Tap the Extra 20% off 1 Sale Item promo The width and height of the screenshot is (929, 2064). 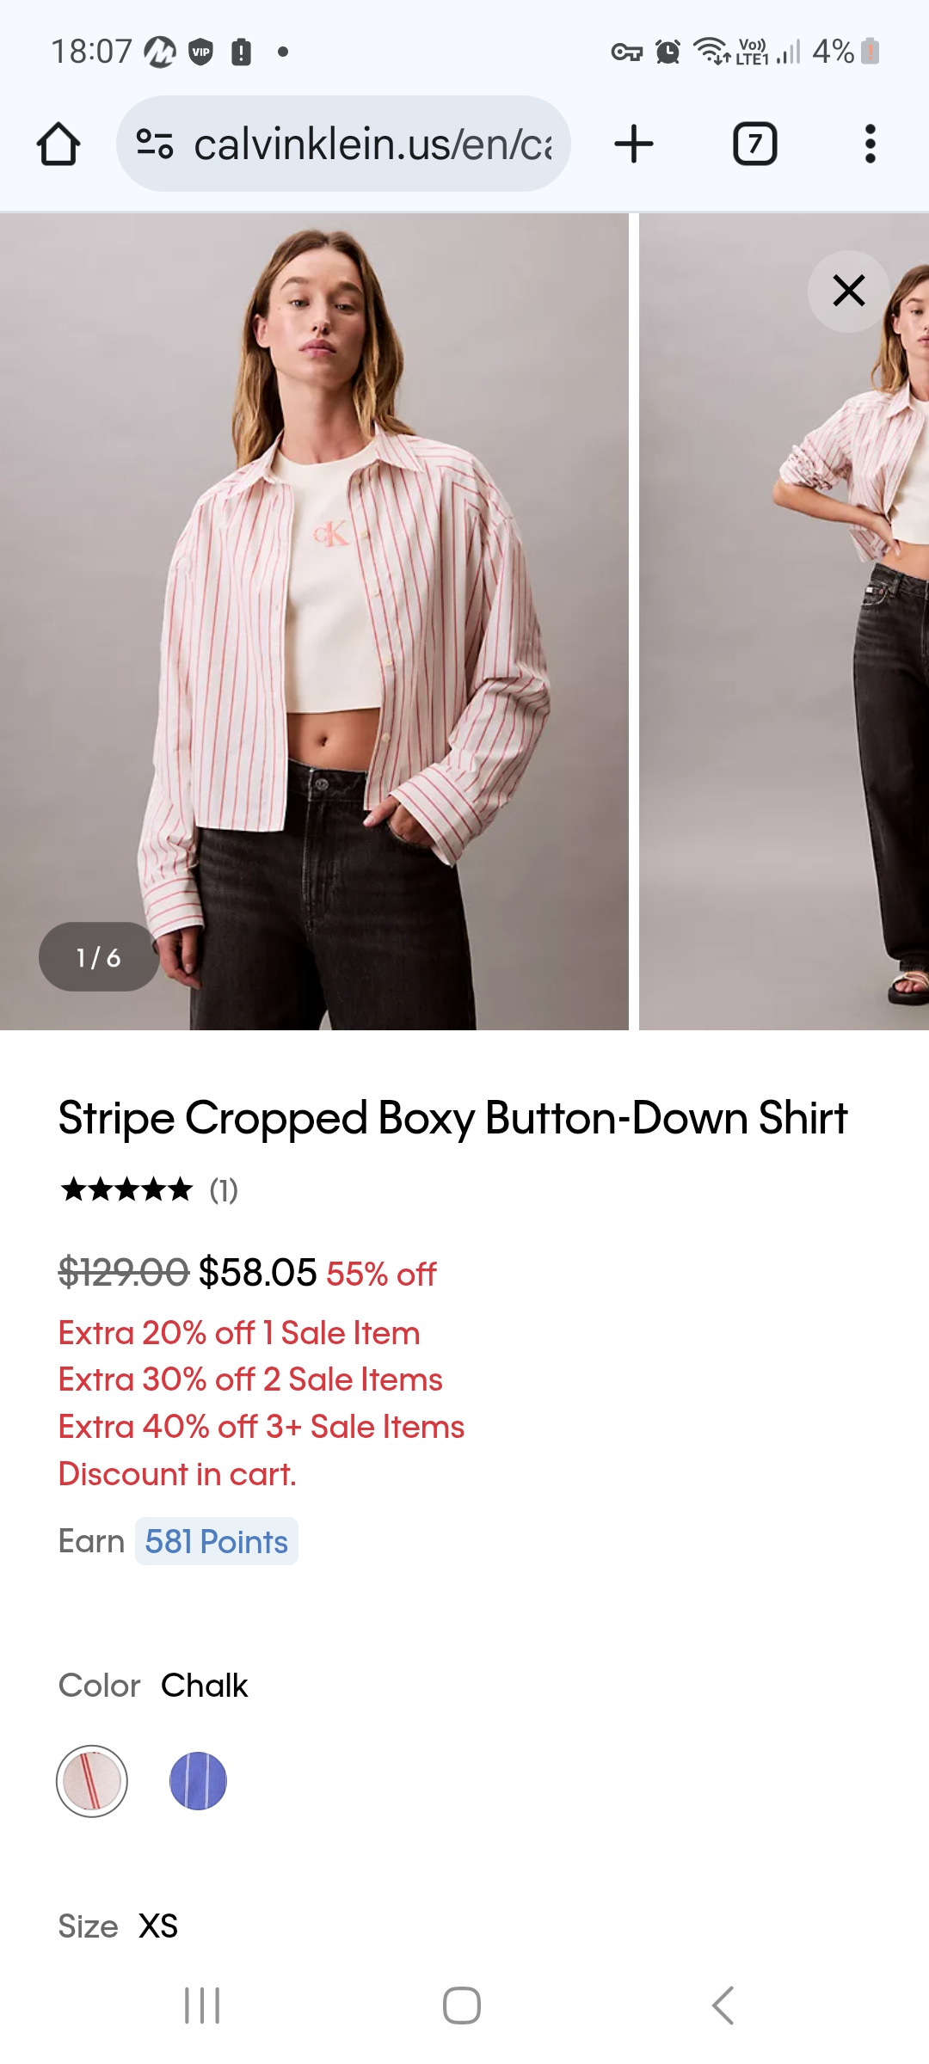point(239,1333)
